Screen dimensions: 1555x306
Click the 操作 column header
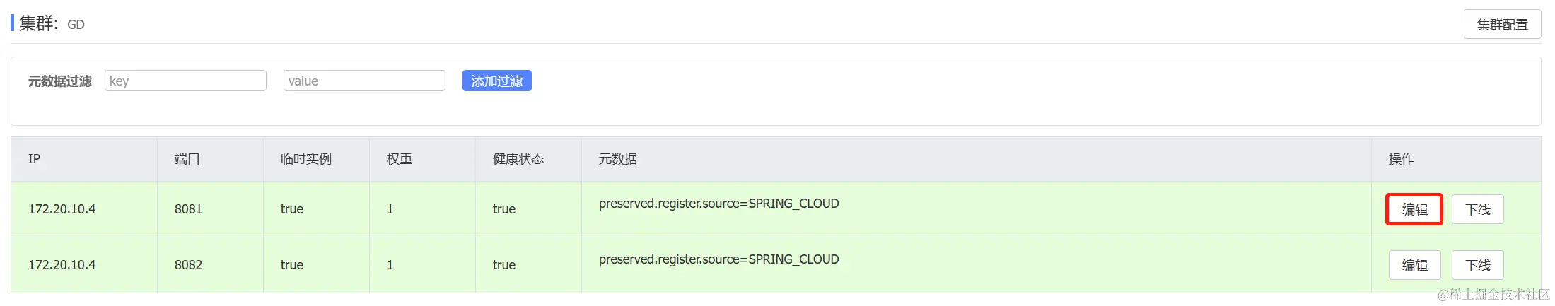(1402, 159)
